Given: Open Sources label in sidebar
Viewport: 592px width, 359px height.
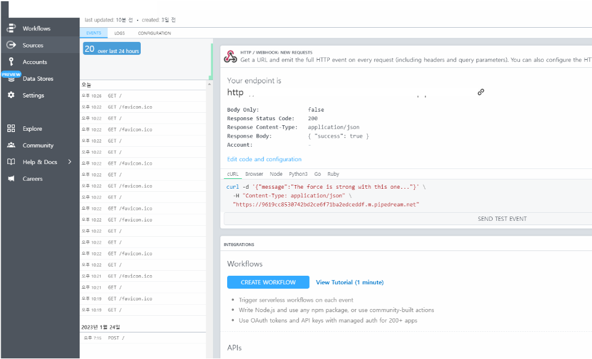Looking at the screenshot, I should coord(33,45).
